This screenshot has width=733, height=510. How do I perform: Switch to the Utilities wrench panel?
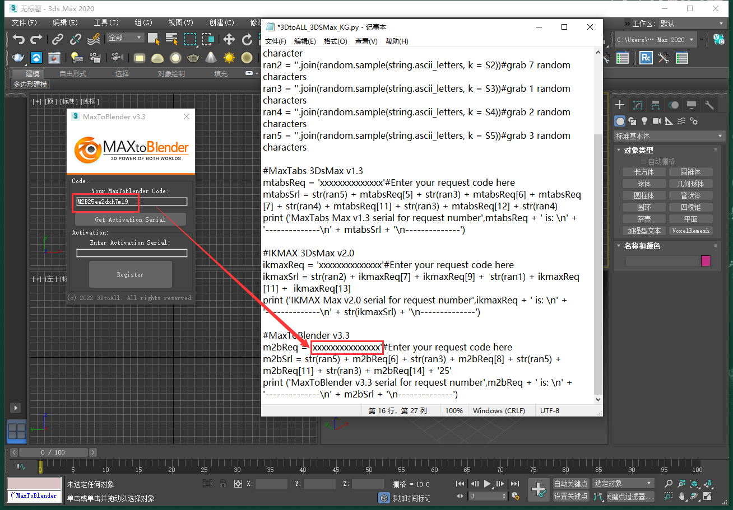[x=709, y=105]
